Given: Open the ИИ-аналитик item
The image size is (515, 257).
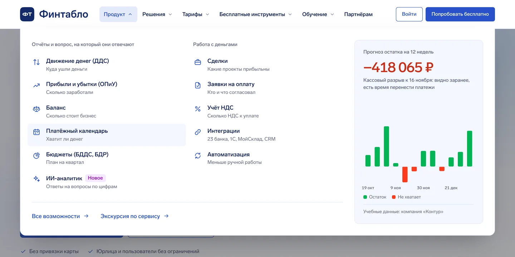Looking at the screenshot, I should tap(107, 182).
